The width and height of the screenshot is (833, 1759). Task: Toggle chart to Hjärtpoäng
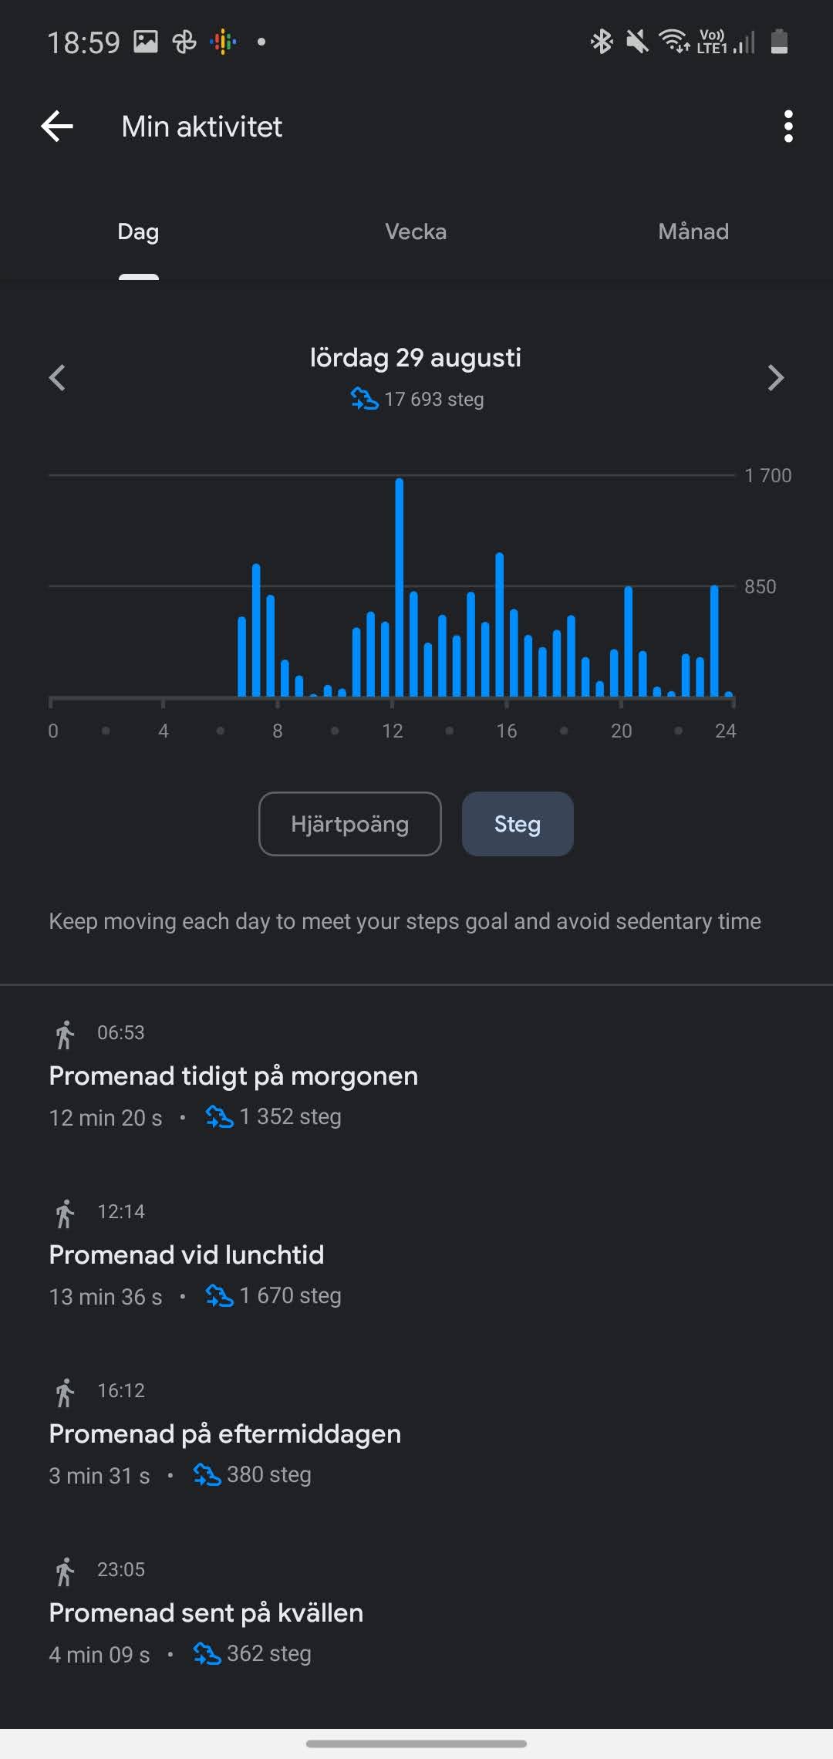[x=349, y=824]
